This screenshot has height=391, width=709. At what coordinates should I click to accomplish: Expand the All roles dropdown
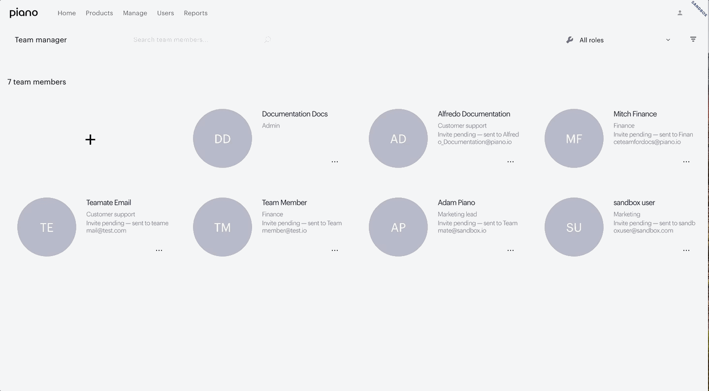[618, 40]
